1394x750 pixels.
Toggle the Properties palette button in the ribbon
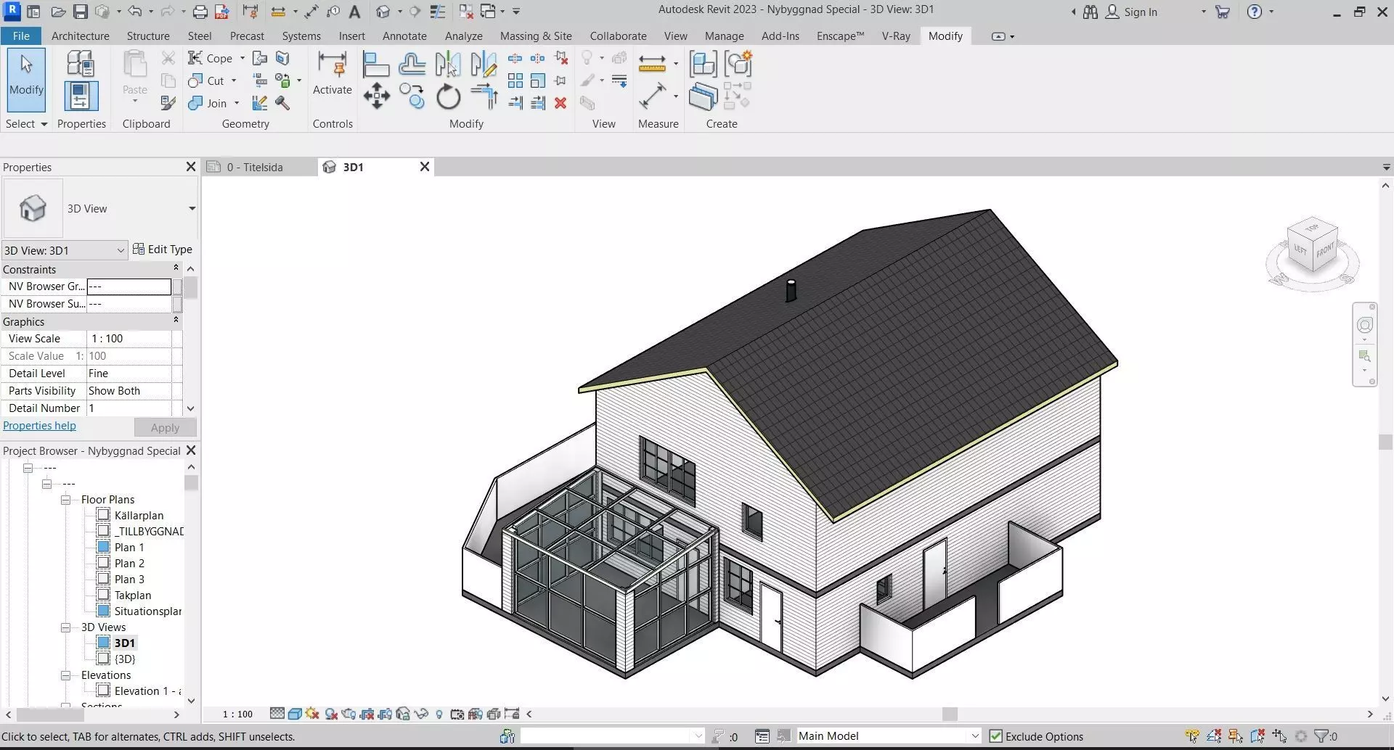point(81,96)
